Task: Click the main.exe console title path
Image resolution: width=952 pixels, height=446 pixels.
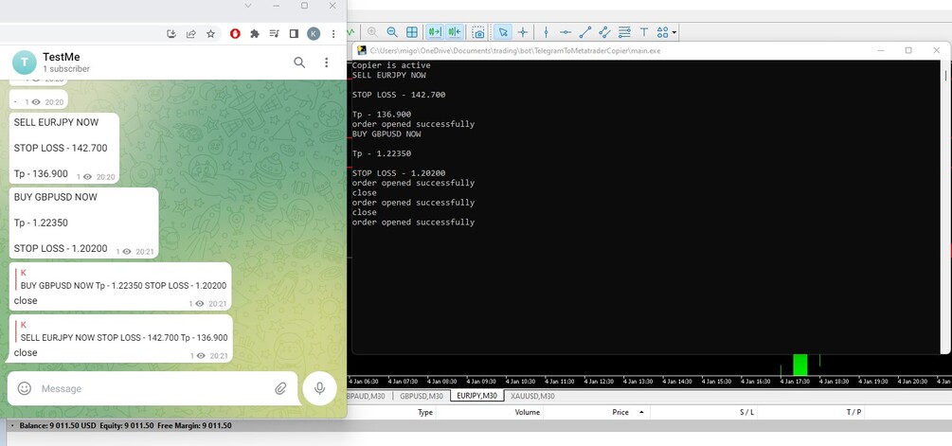Action: [515, 50]
